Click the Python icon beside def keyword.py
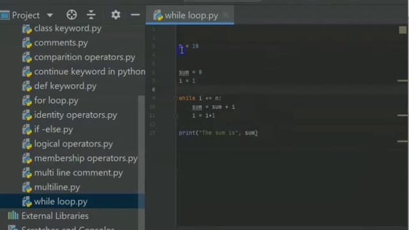The width and height of the screenshot is (409, 230). (x=27, y=86)
